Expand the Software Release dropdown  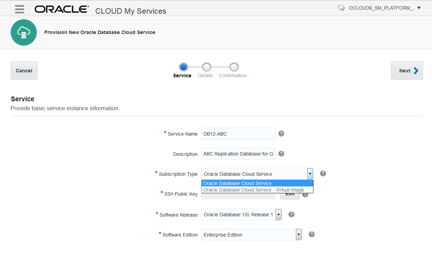click(278, 215)
